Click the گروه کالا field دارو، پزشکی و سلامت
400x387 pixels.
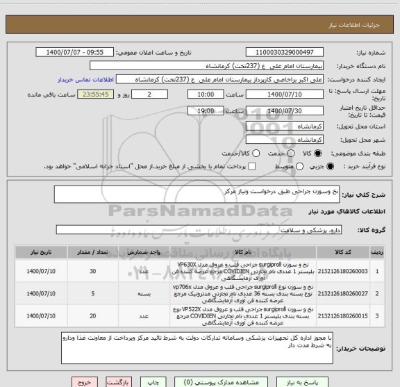199,230
